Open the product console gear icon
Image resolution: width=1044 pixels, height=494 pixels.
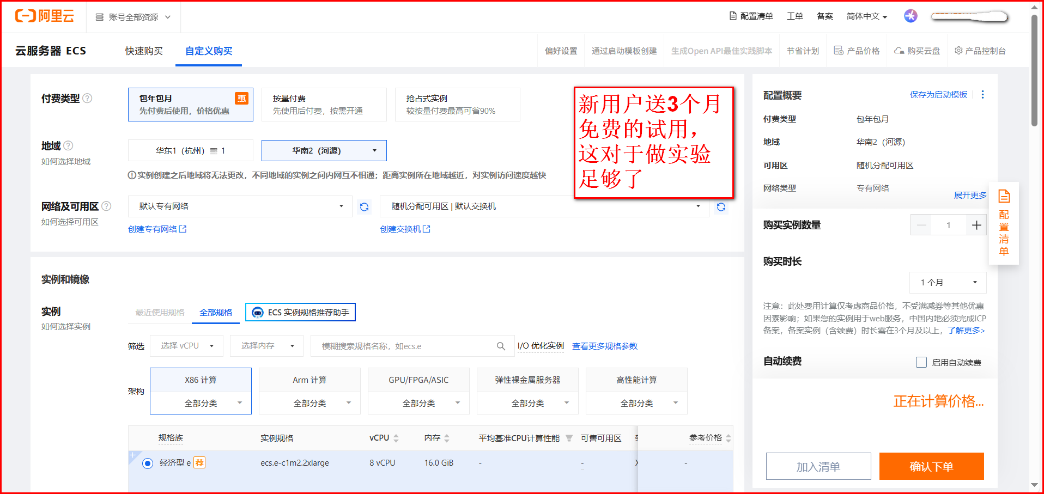pyautogui.click(x=958, y=51)
